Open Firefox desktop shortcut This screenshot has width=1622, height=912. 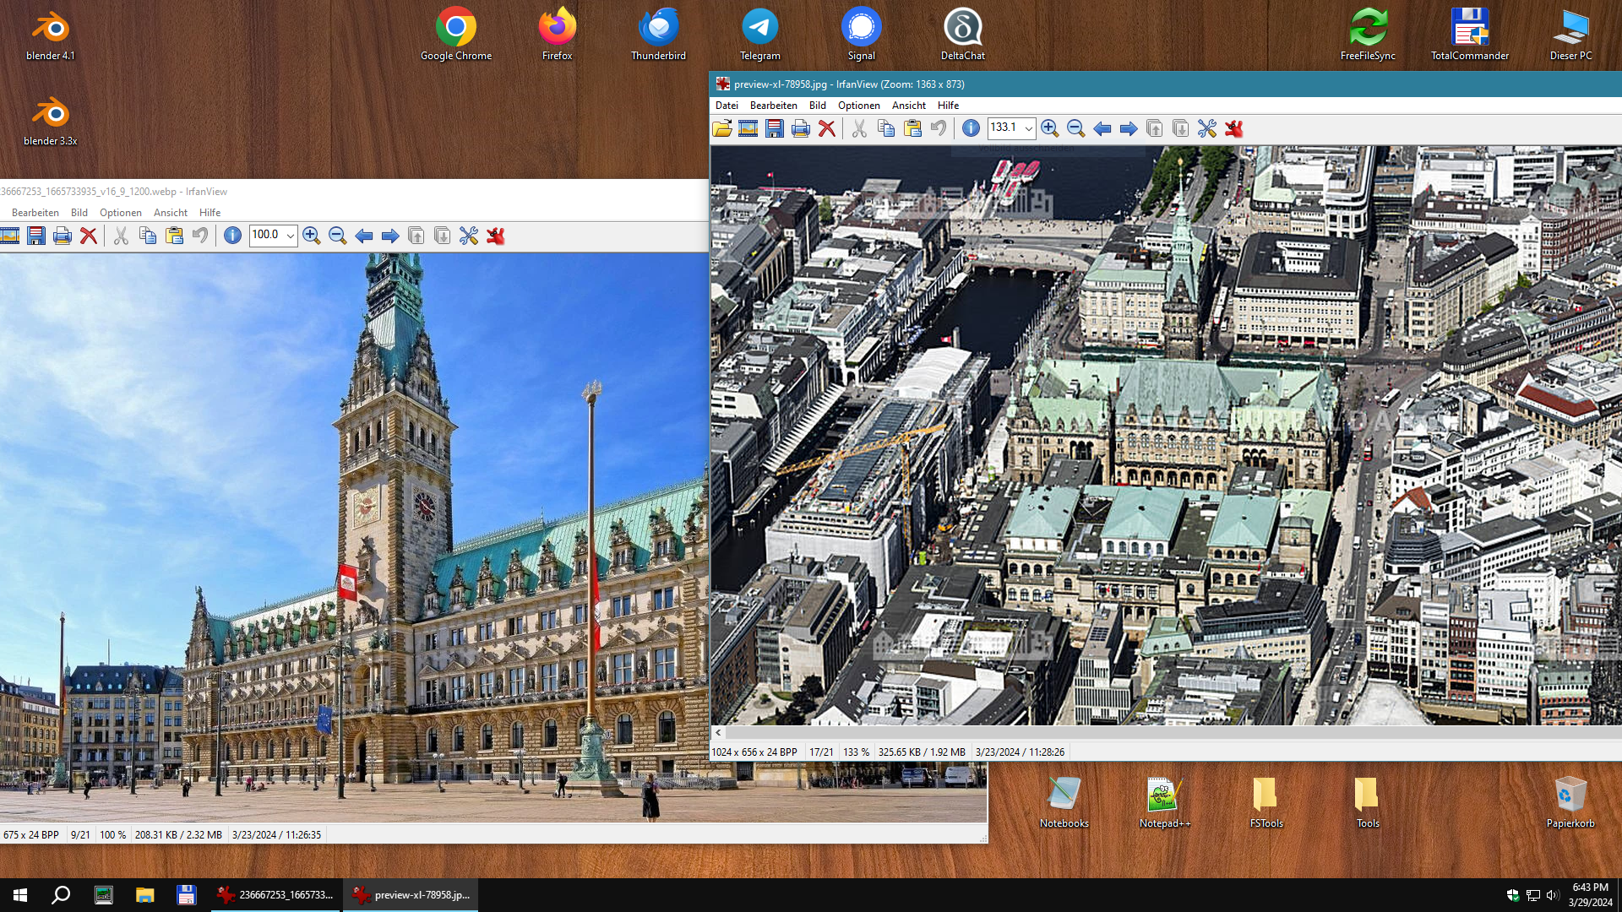click(x=558, y=35)
